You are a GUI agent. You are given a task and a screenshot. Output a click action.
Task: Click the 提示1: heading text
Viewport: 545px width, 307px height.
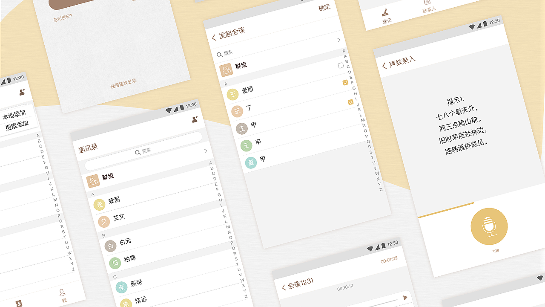point(455,101)
